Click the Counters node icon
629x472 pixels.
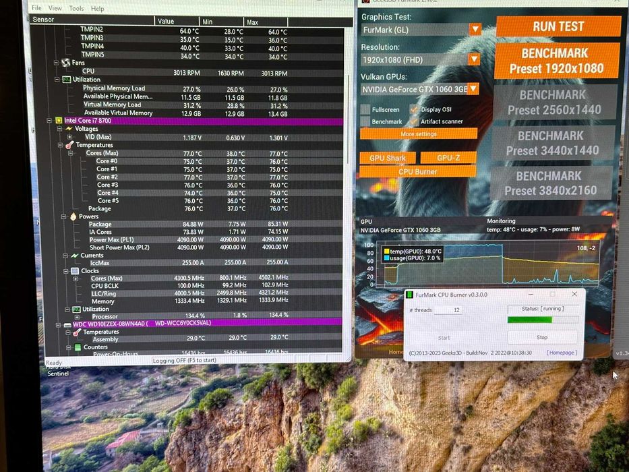pos(78,347)
